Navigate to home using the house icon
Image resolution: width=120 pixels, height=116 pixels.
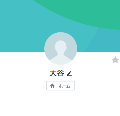[x=52, y=86]
